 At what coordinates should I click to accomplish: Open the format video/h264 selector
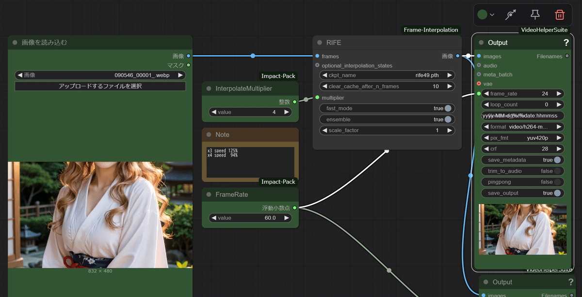(x=522, y=127)
